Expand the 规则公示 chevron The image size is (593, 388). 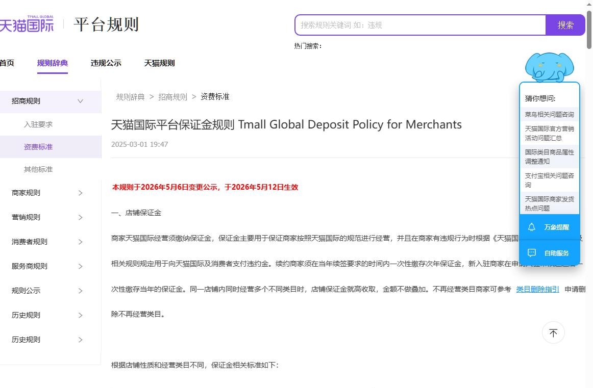[80, 291]
